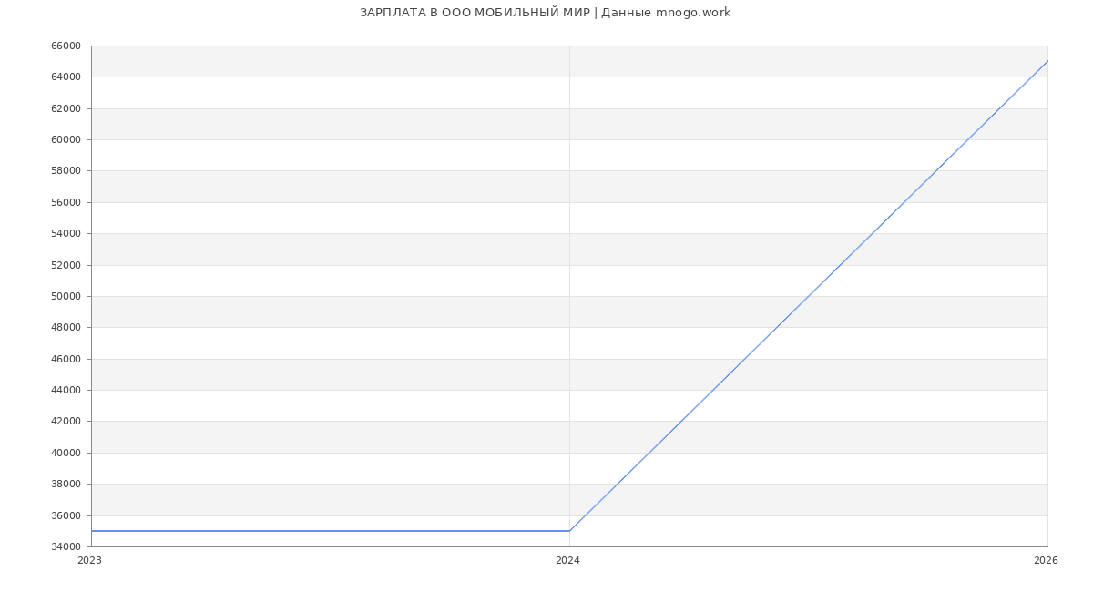Click the x-axis label 2026
Screen dimensions: 1093x592
(1046, 561)
